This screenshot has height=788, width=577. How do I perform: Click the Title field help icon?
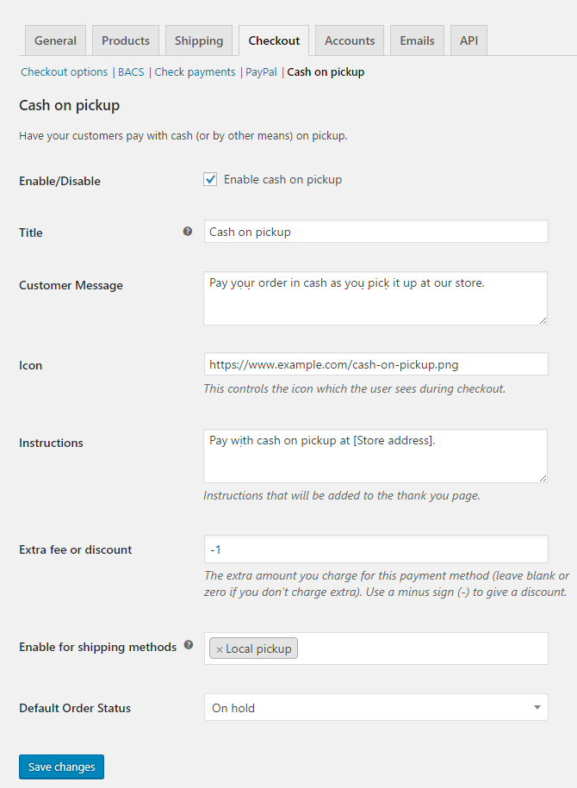(188, 232)
